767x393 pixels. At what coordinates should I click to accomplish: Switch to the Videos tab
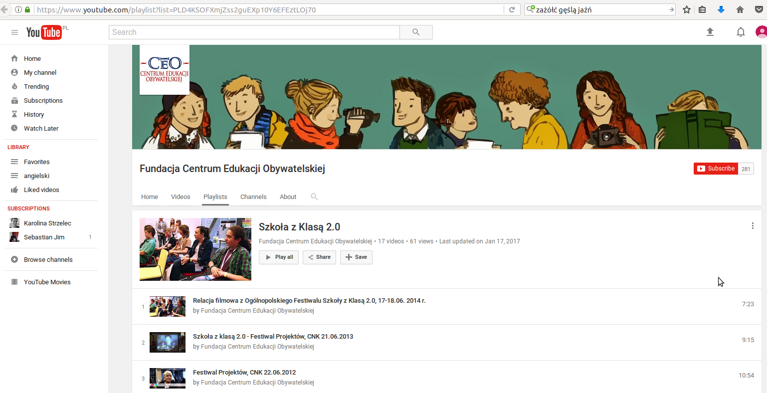click(181, 196)
